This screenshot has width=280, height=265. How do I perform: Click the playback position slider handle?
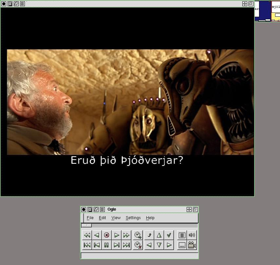[x=86, y=225]
